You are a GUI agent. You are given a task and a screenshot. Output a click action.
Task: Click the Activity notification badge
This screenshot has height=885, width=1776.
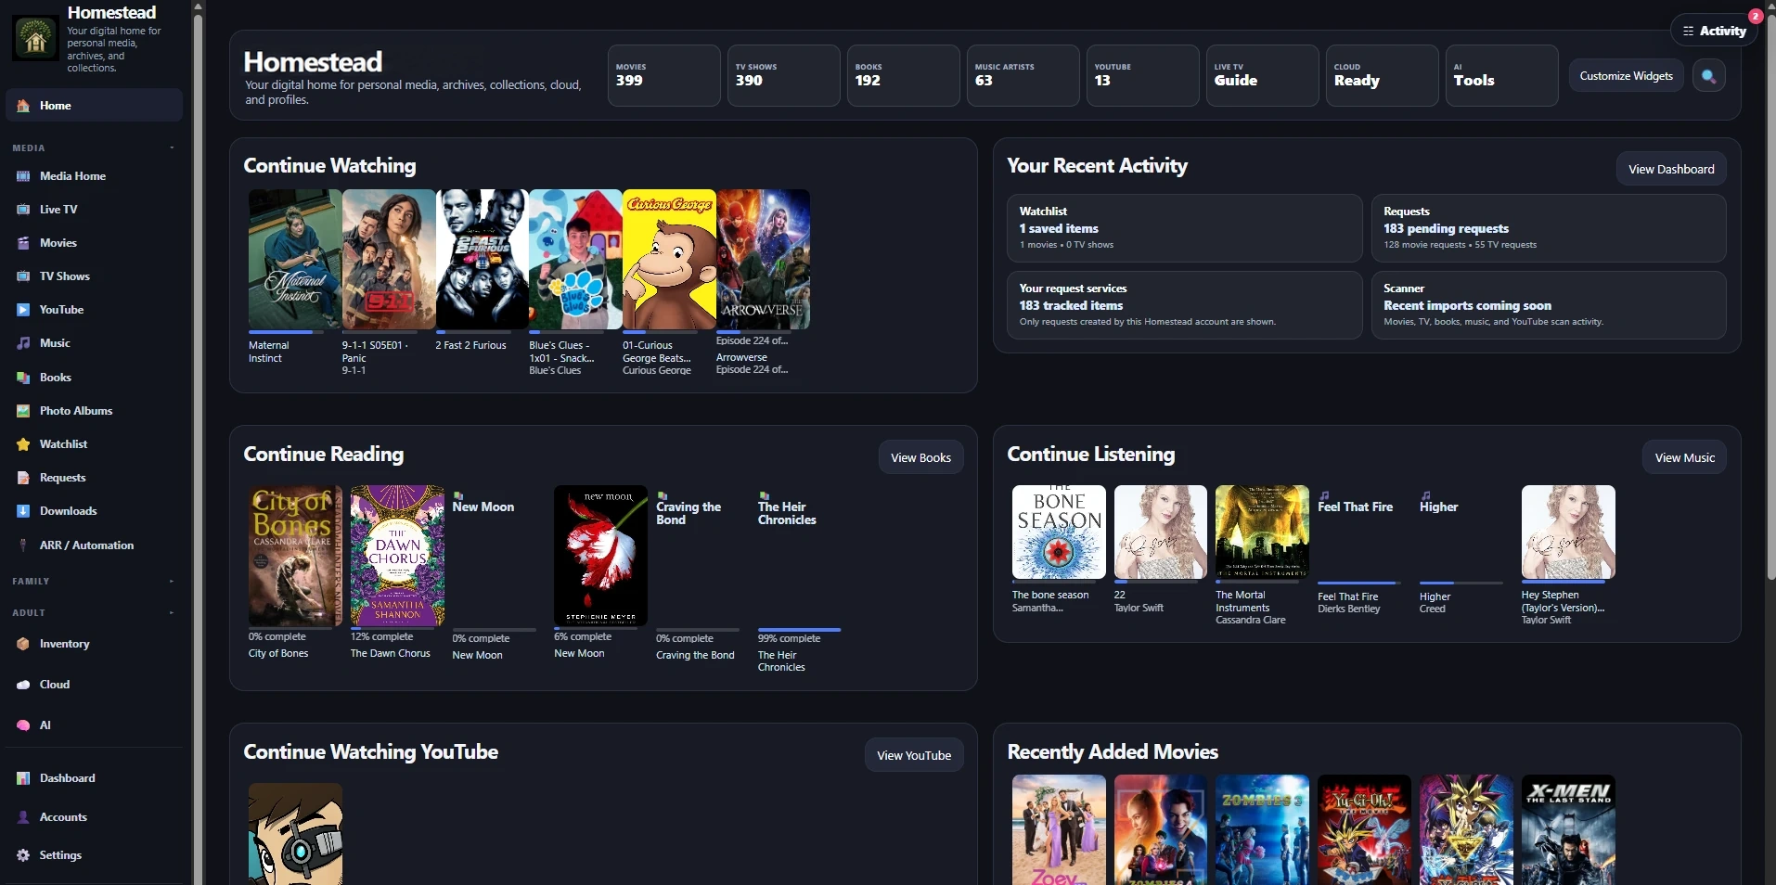[1756, 16]
